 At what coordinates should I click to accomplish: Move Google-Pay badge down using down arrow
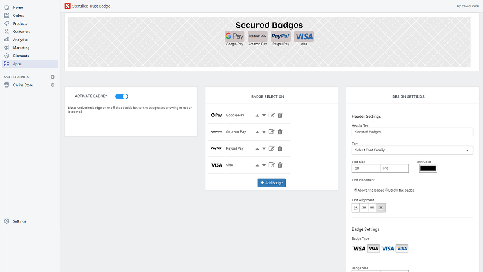tap(263, 115)
